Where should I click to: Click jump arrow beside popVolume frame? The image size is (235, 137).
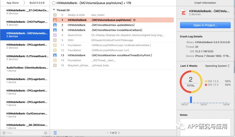coord(134,20)
